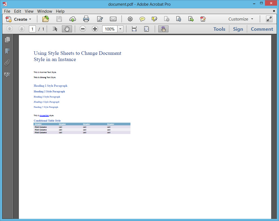Close the document with the menu bar X

(x=274, y=11)
